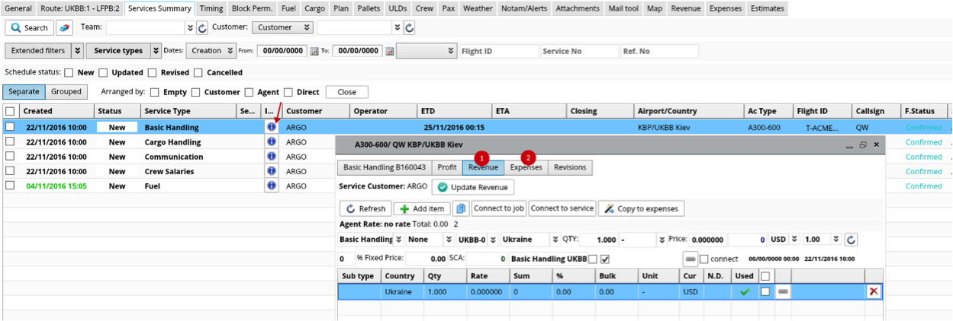
Task: Click the eraser clear-filters icon next to Search
Action: point(65,27)
